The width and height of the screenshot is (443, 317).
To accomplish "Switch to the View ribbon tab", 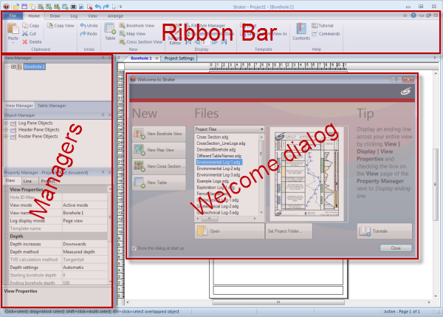I will click(x=92, y=16).
